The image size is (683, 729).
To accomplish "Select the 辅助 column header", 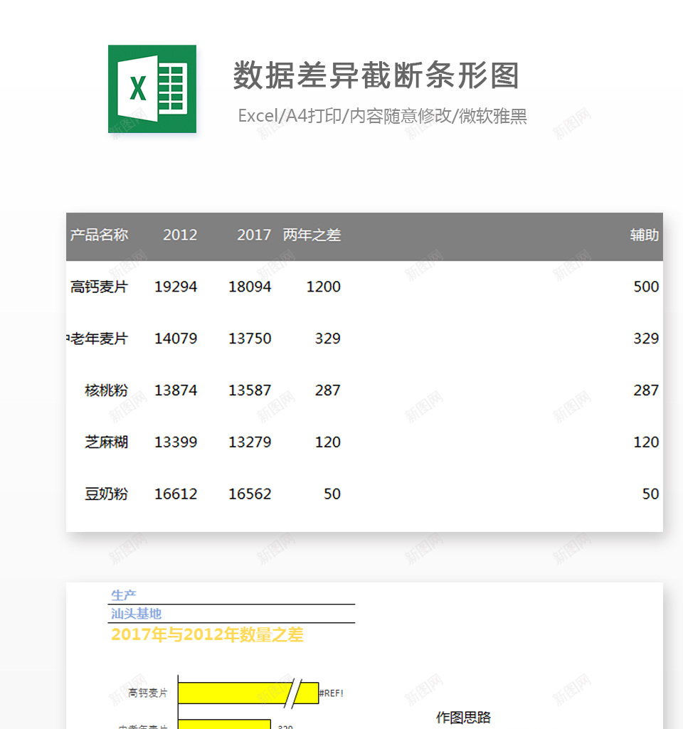I will [644, 235].
